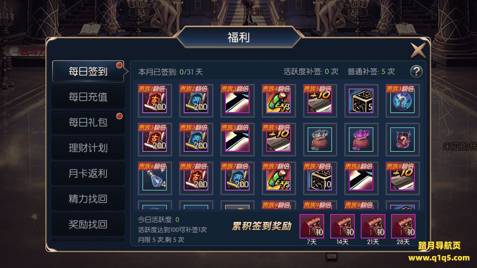This screenshot has height=268, width=477.
Task: Select the 贵族1翻倍 red scroll reward
Action: tap(155, 100)
